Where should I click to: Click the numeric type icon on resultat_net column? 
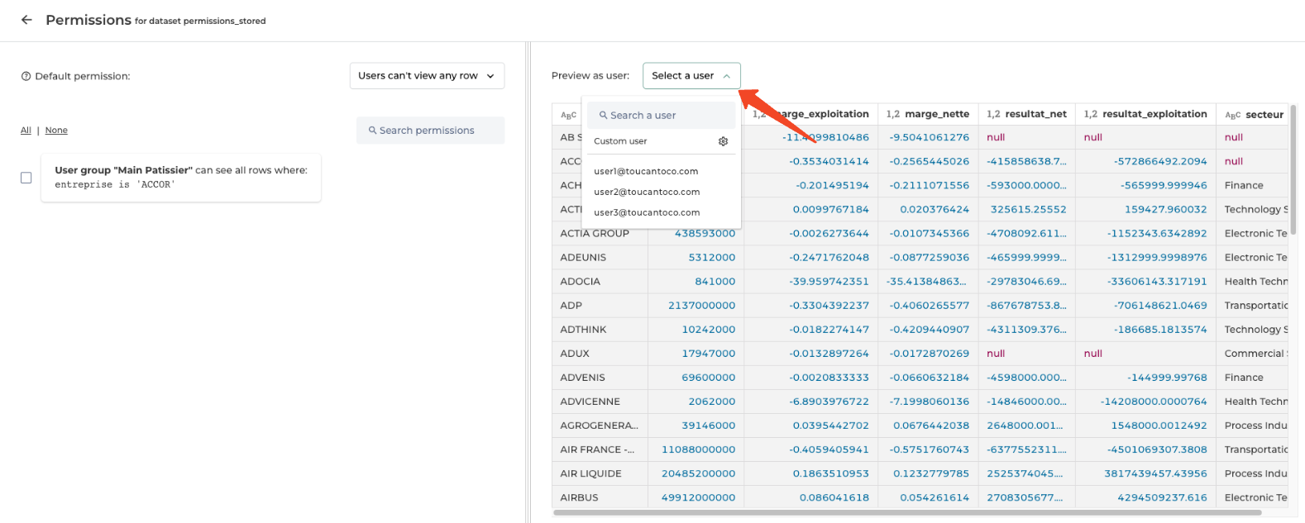(x=993, y=115)
